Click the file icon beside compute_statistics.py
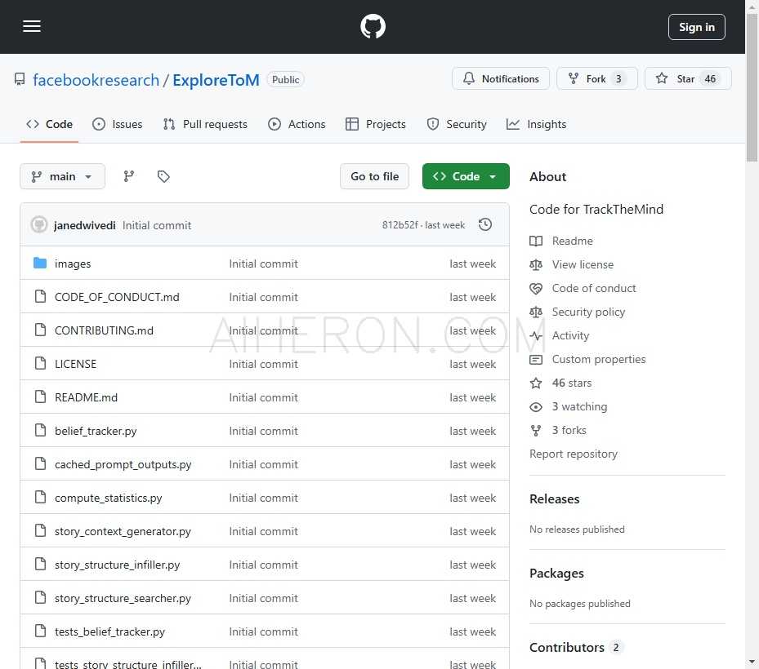 (x=41, y=497)
